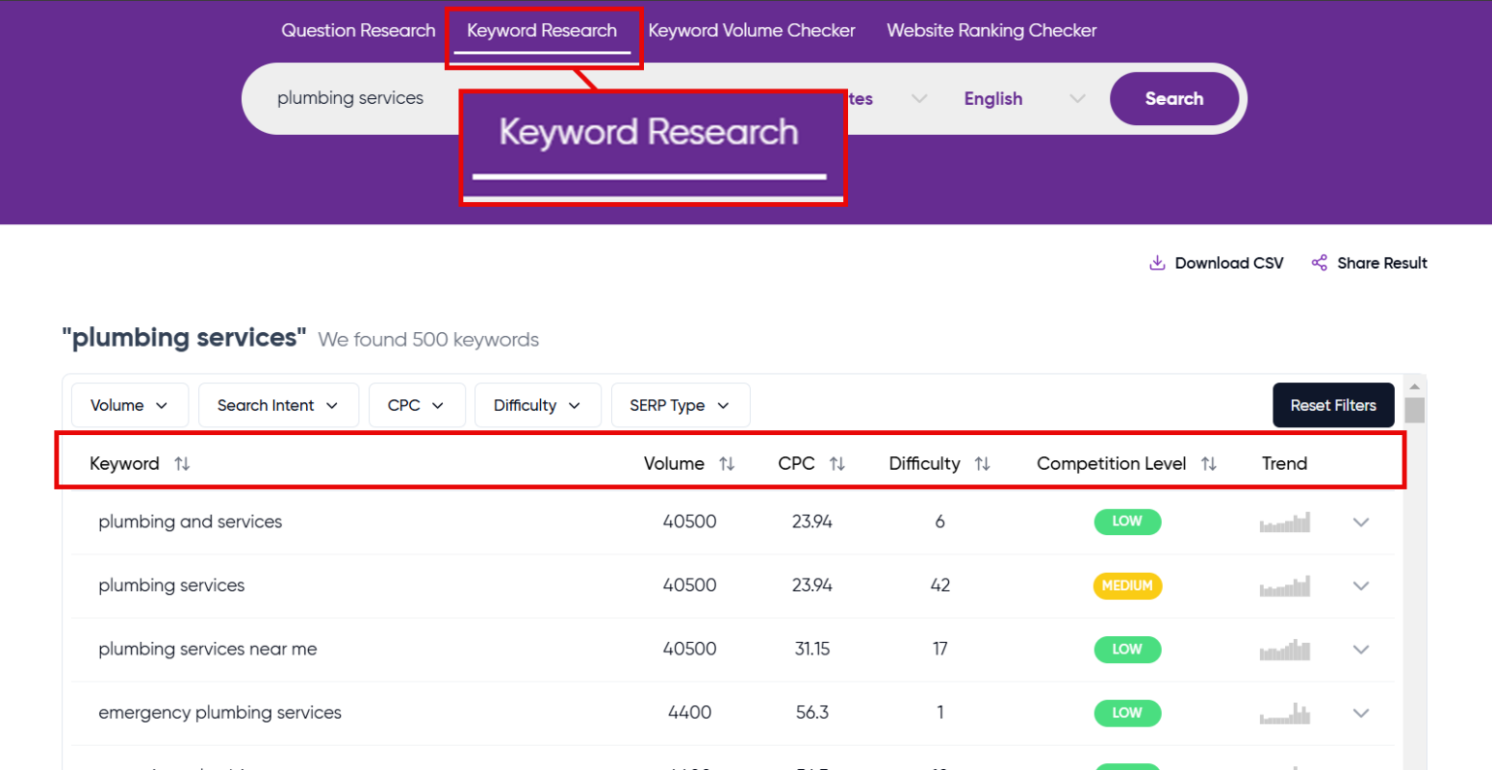Click the plumbing services search input field

[350, 98]
